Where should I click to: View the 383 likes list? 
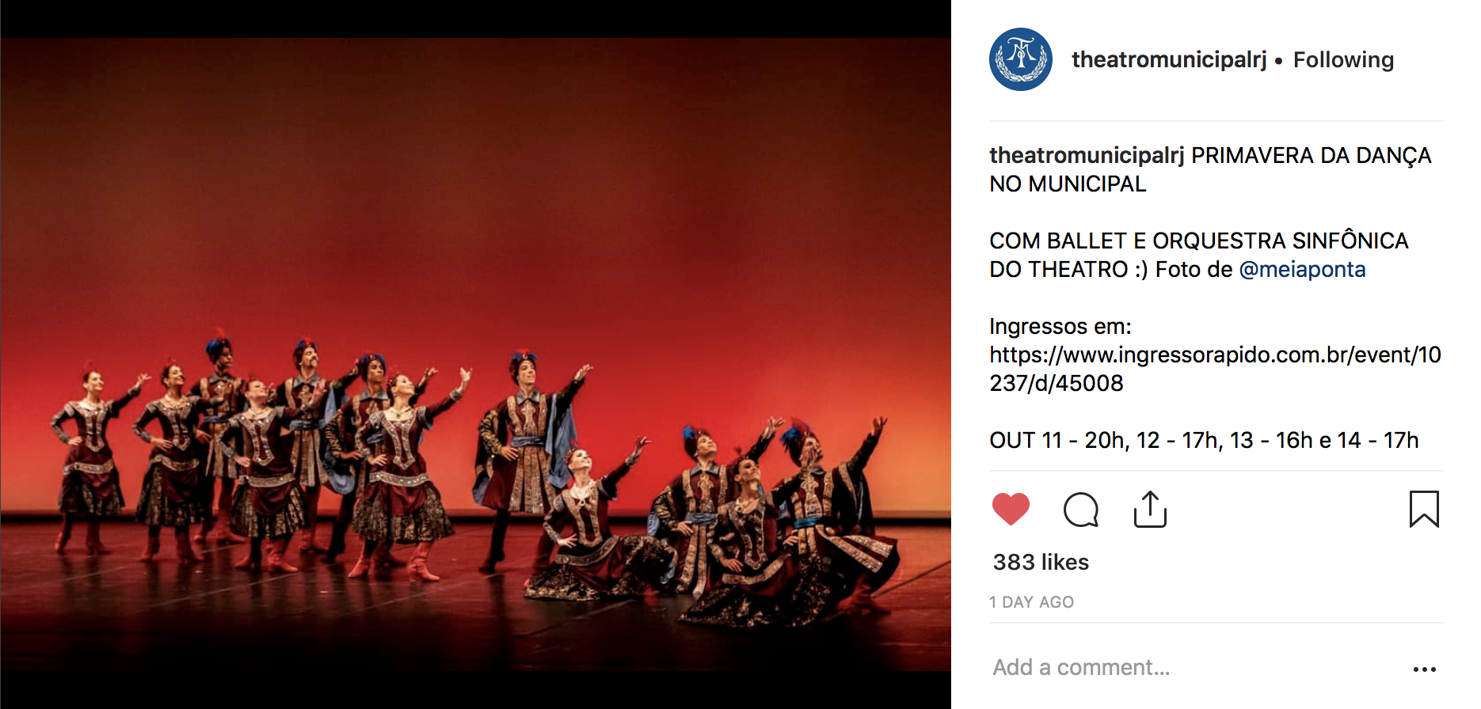tap(1041, 562)
